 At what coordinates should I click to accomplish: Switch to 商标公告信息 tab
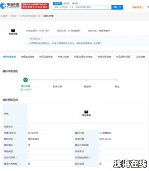point(46,56)
